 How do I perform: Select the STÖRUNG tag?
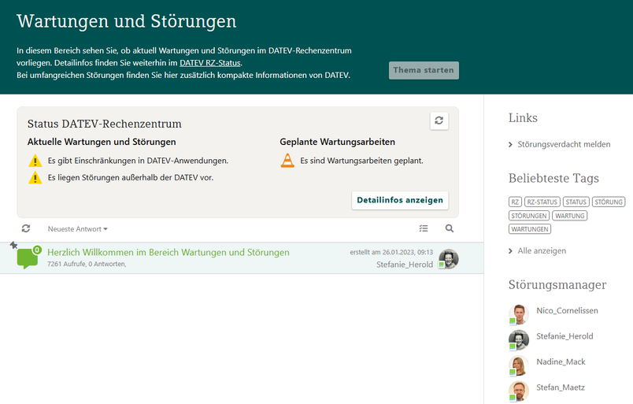[x=609, y=202]
